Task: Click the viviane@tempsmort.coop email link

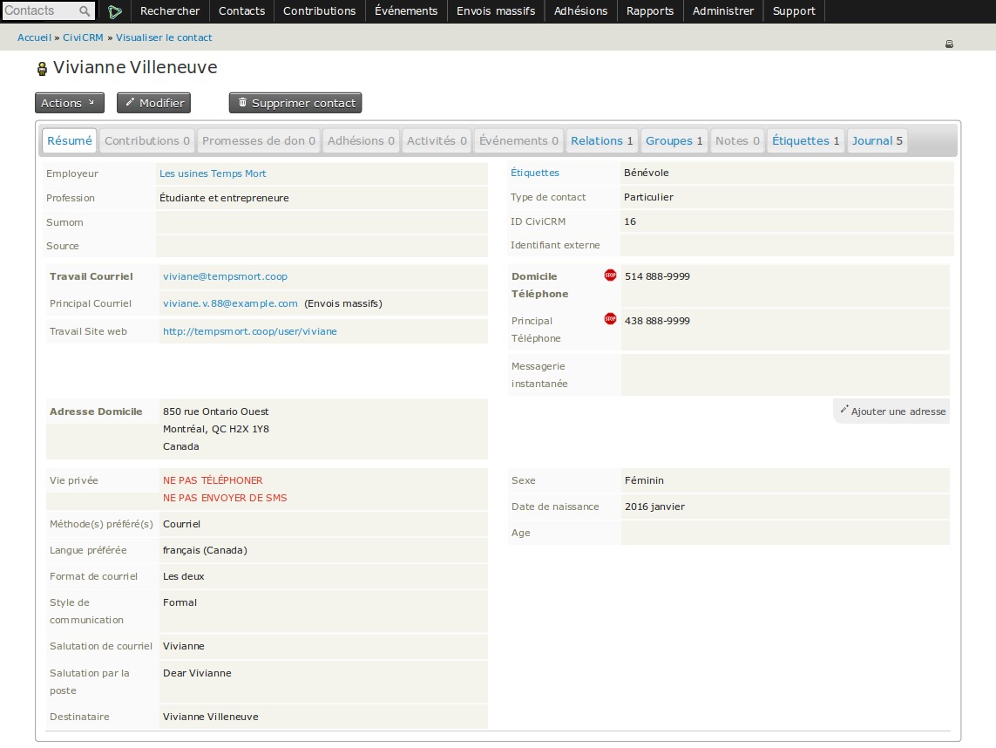Action: pos(225,276)
